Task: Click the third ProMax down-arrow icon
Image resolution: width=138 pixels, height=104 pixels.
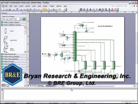Action: [x=90, y=10]
